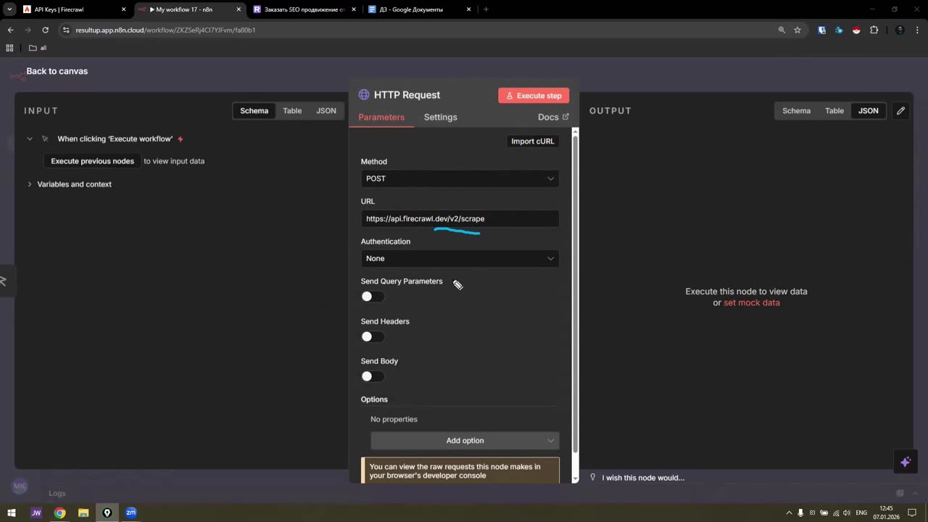The width and height of the screenshot is (928, 522).
Task: Switch Input view to Table
Action: (292, 111)
